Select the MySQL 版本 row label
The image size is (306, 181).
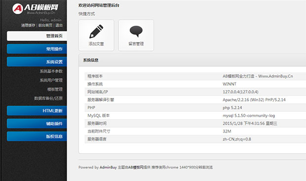[x=98, y=116]
